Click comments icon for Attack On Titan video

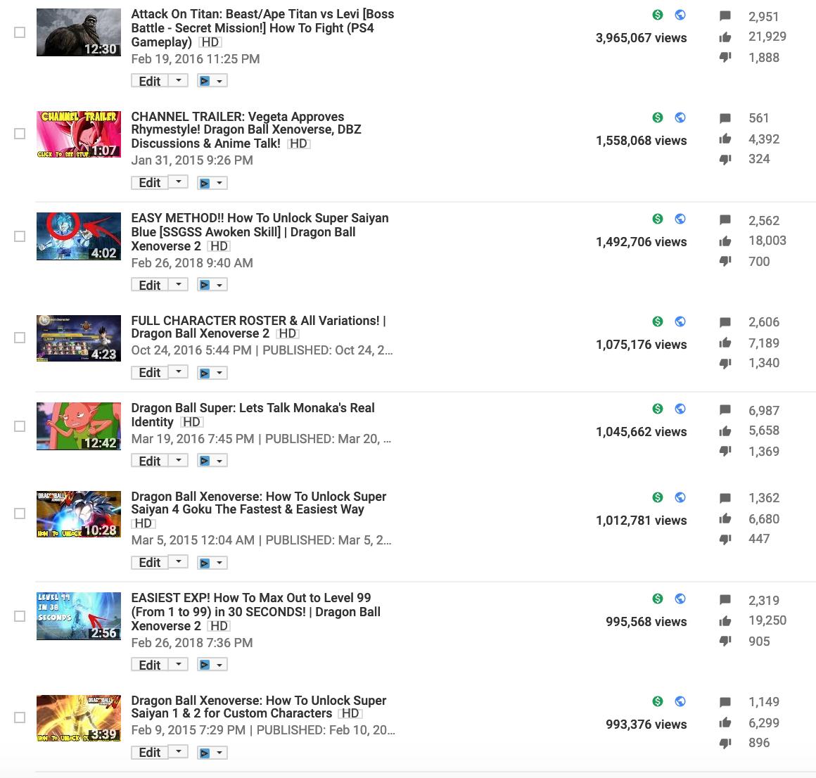[x=725, y=16]
